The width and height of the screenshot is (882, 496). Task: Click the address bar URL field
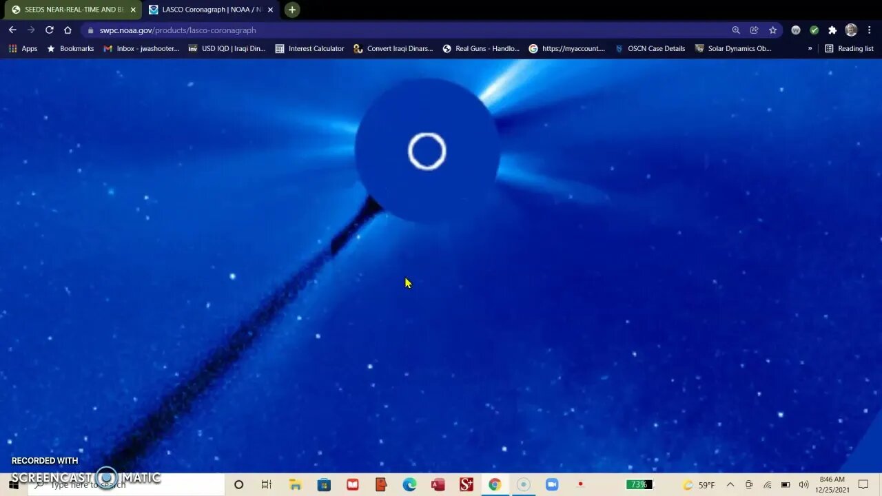point(407,30)
